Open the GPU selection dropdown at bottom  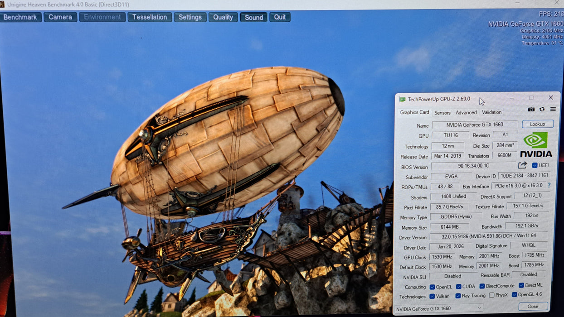coord(438,308)
